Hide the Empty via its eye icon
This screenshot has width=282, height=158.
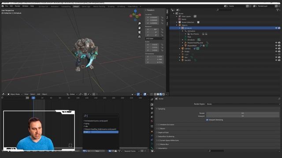[276, 52]
